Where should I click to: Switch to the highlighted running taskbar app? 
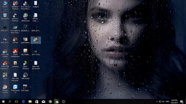click(57, 101)
